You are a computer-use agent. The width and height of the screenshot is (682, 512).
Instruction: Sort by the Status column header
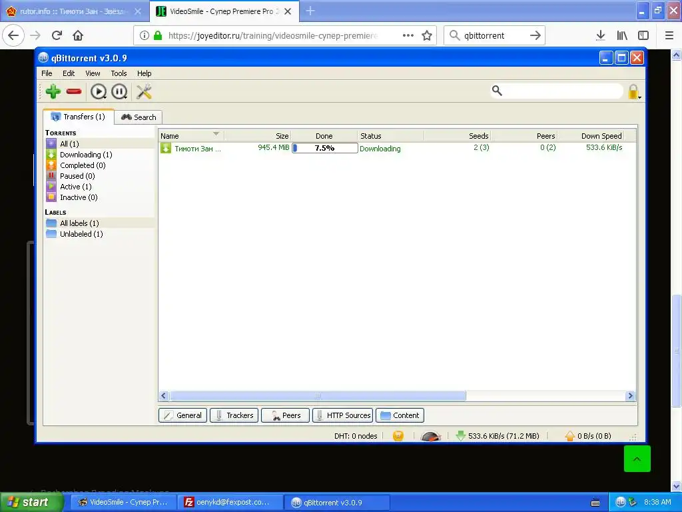coord(390,136)
